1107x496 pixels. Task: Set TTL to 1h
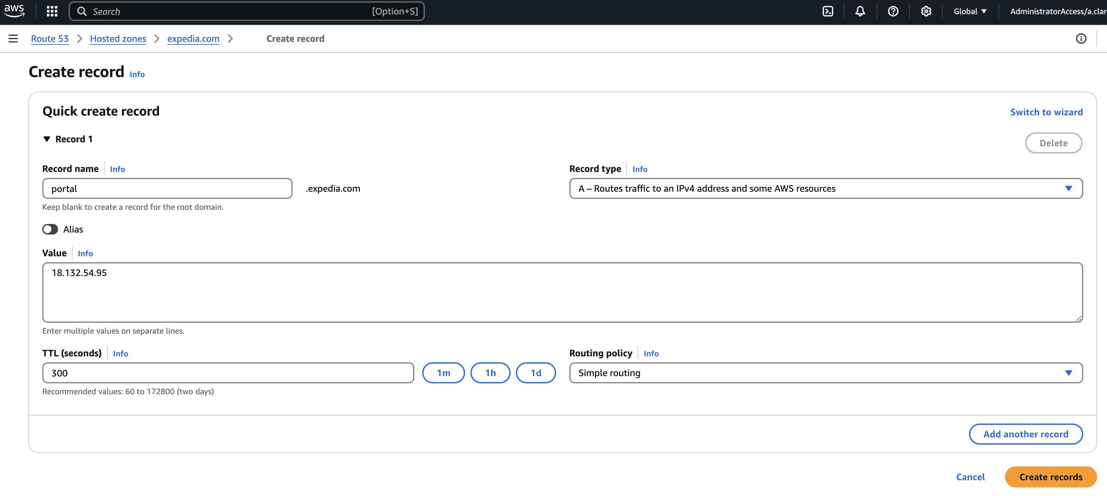pos(490,373)
